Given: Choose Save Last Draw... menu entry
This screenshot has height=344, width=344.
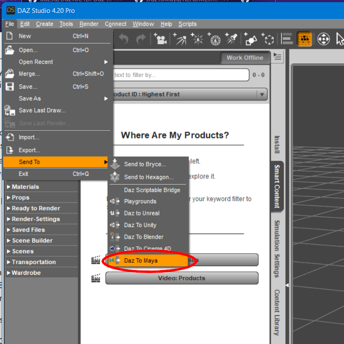Looking at the screenshot, I should pyautogui.click(x=57, y=111).
